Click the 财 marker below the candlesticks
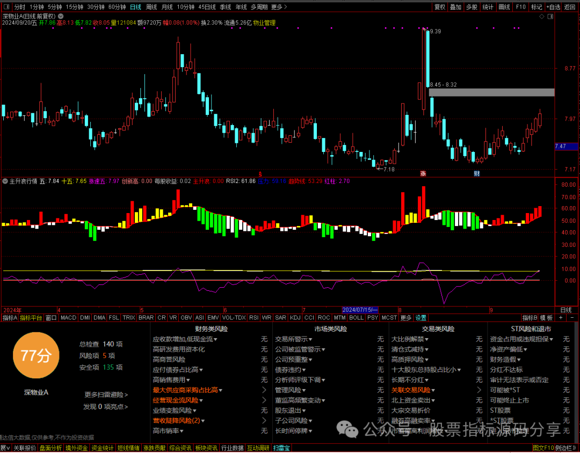The image size is (580, 453). coord(476,173)
